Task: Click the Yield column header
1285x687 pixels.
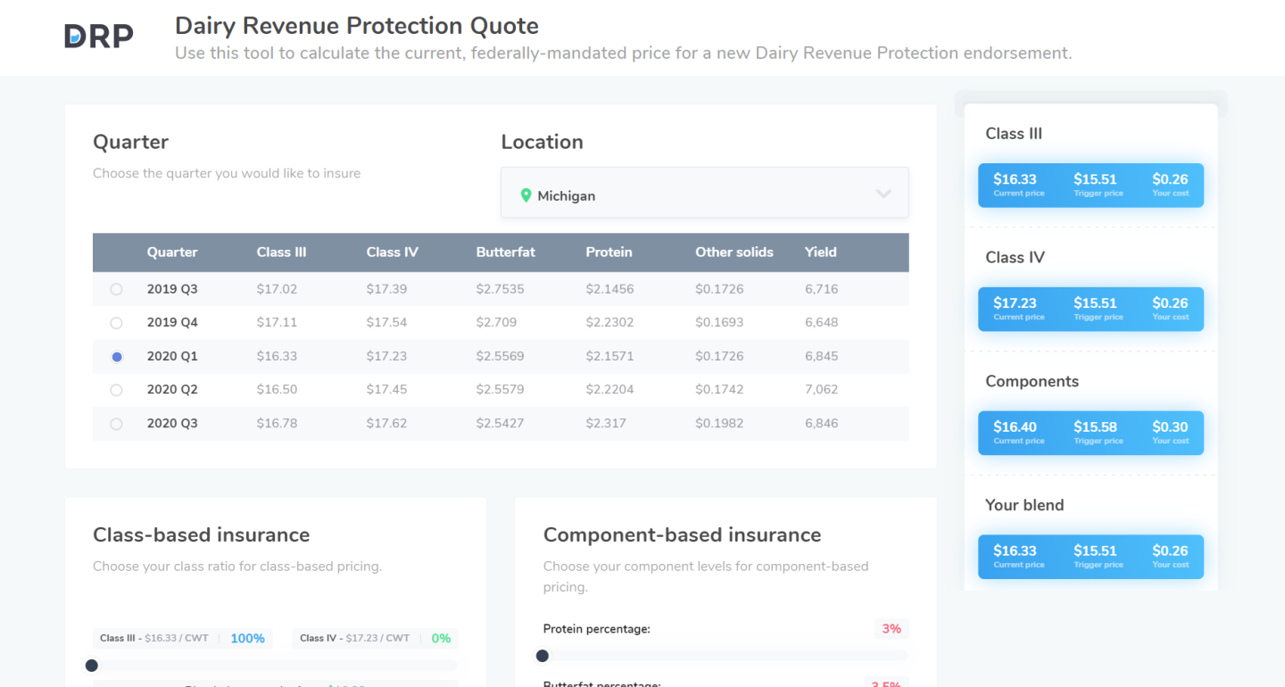Action: tap(820, 252)
